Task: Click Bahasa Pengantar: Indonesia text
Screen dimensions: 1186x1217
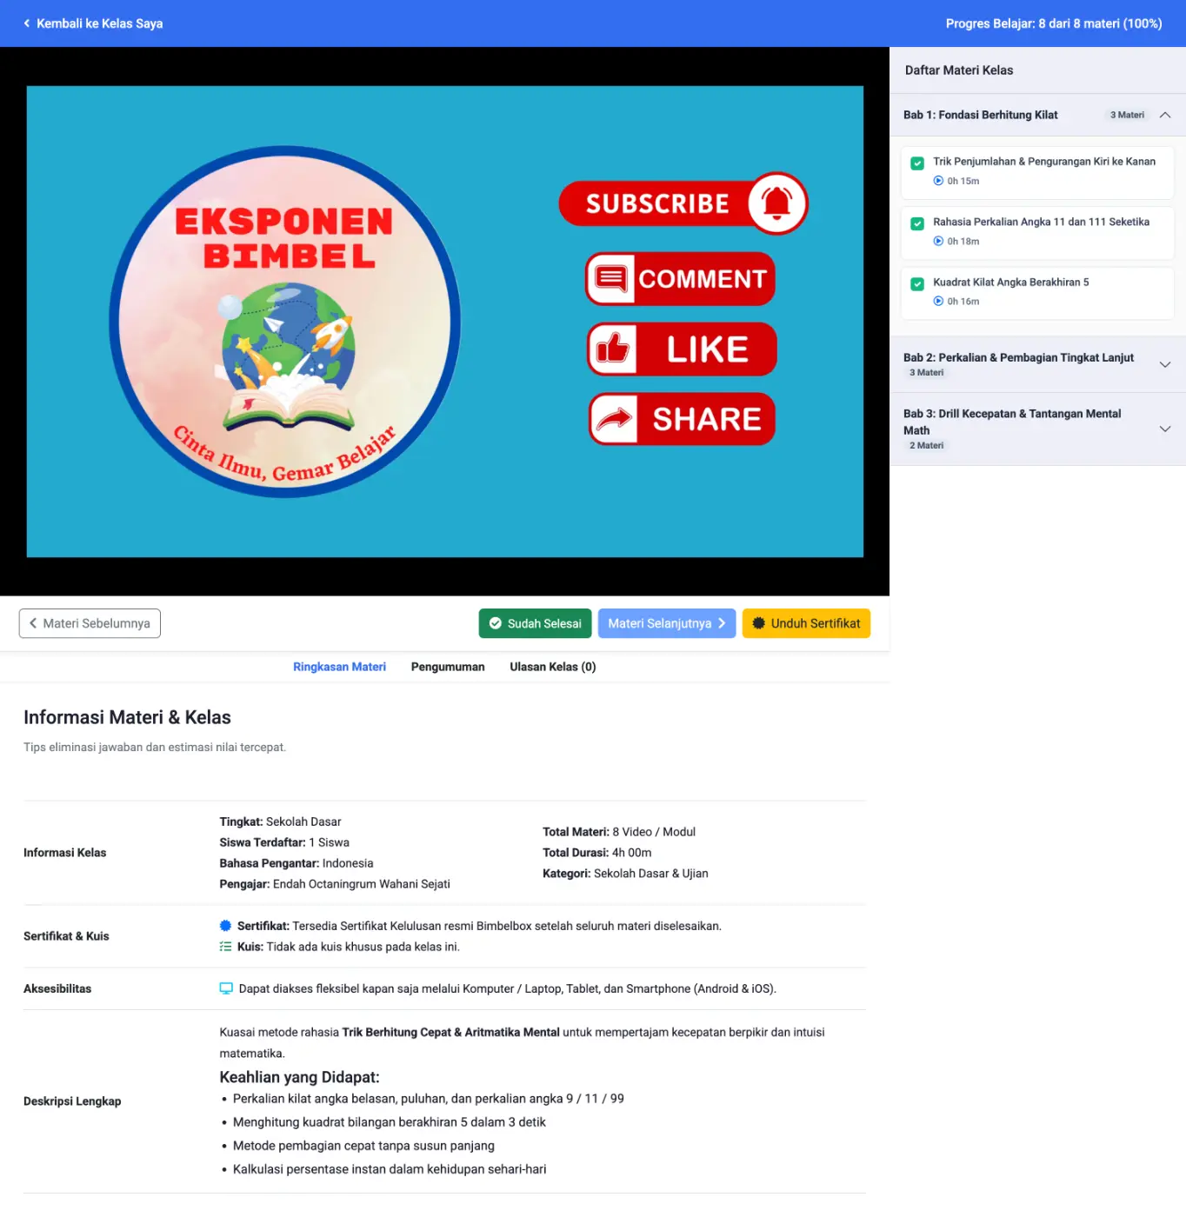Action: tap(296, 863)
